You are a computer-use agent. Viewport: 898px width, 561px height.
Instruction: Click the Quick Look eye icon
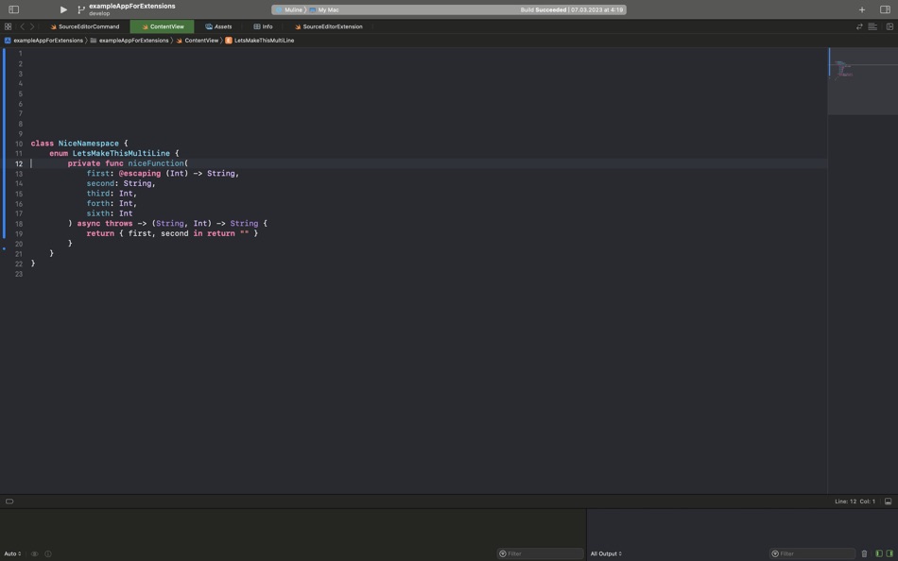click(x=34, y=553)
